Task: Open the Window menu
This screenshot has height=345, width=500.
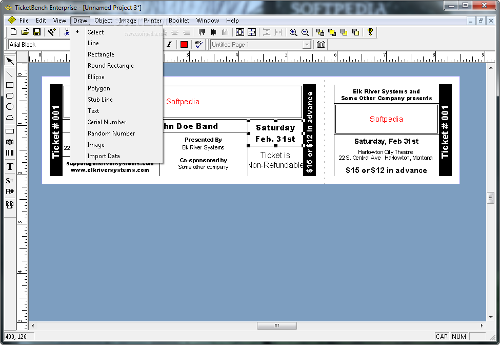Action: pyautogui.click(x=208, y=21)
